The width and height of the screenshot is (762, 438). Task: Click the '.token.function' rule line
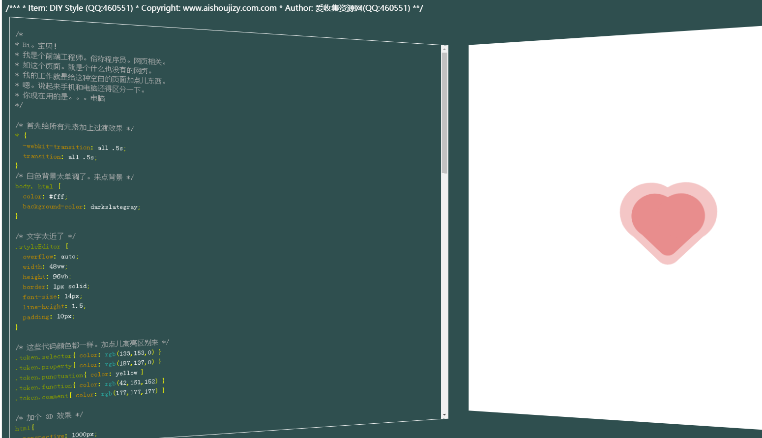click(x=90, y=384)
